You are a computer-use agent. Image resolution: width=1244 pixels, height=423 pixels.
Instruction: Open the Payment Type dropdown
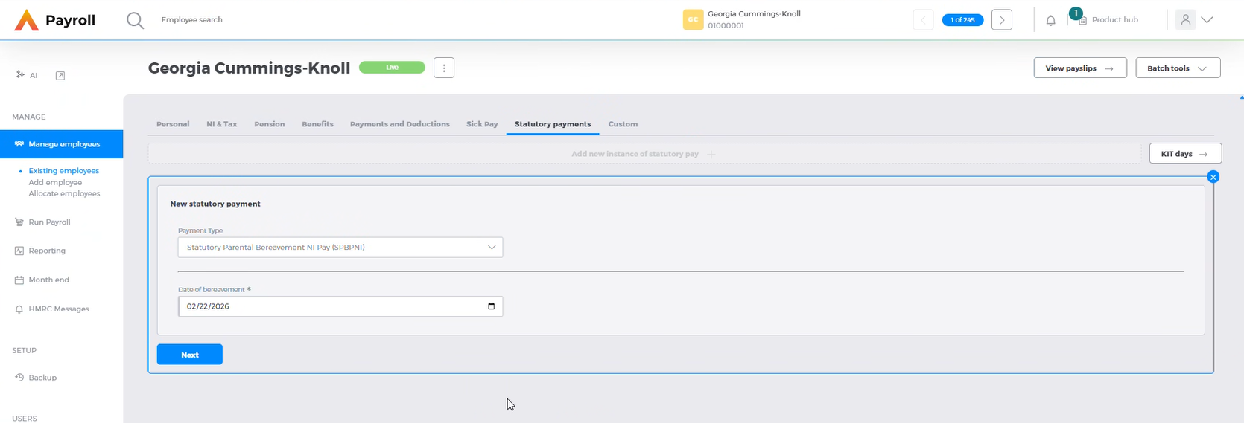pyautogui.click(x=340, y=247)
